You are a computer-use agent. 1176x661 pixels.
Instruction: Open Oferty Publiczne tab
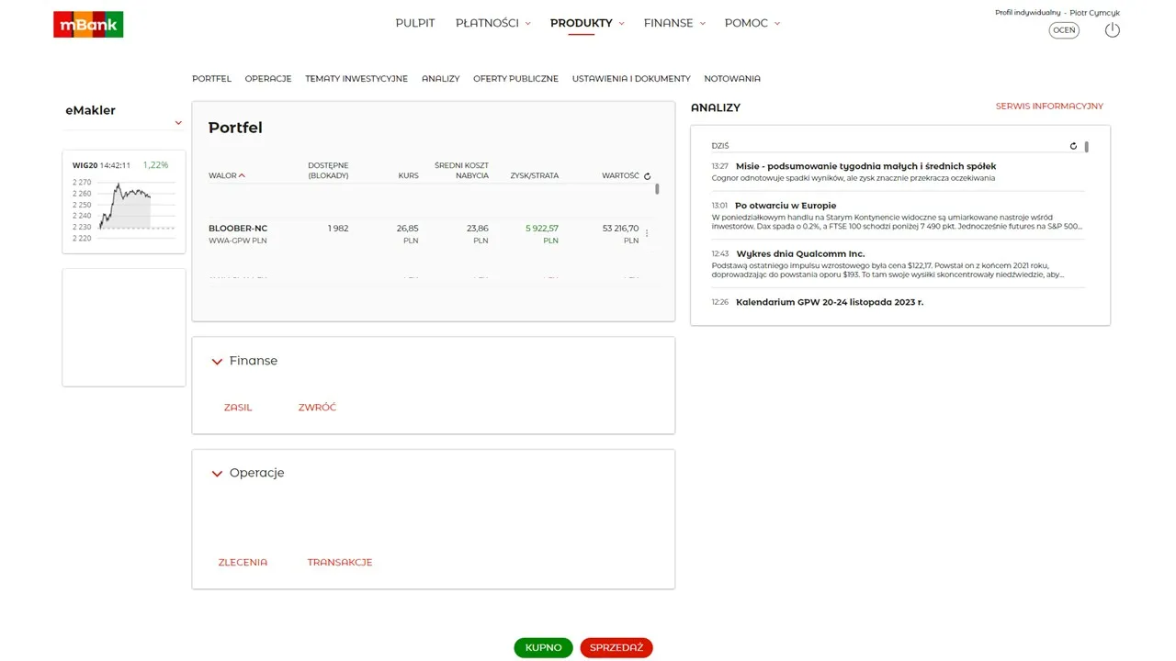click(x=515, y=79)
